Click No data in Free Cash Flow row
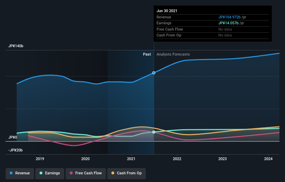285x182 pixels. 225,29
